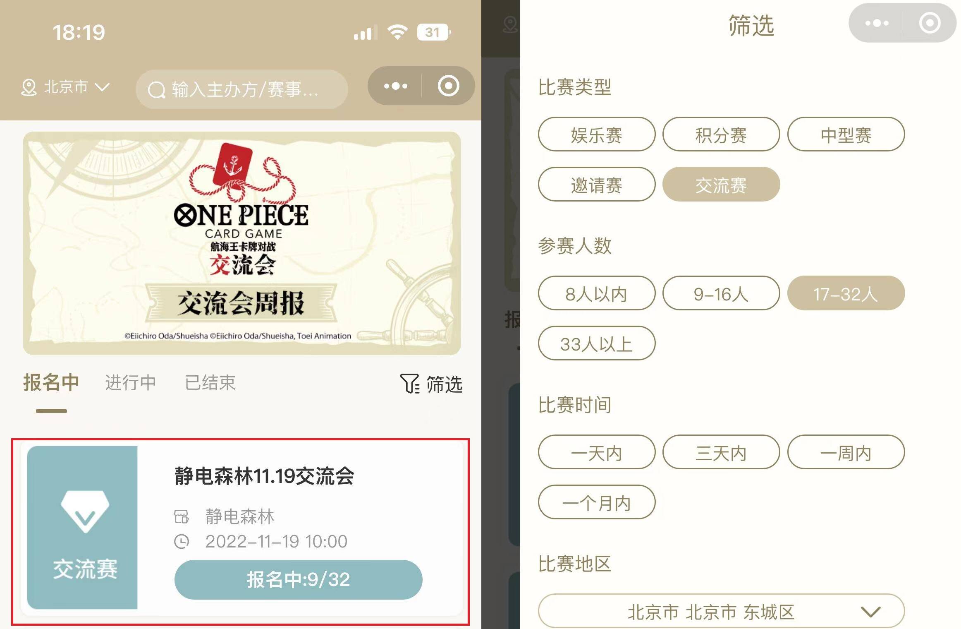961x629 pixels.
Task: Select the 积分赛 match type option
Action: coord(721,134)
